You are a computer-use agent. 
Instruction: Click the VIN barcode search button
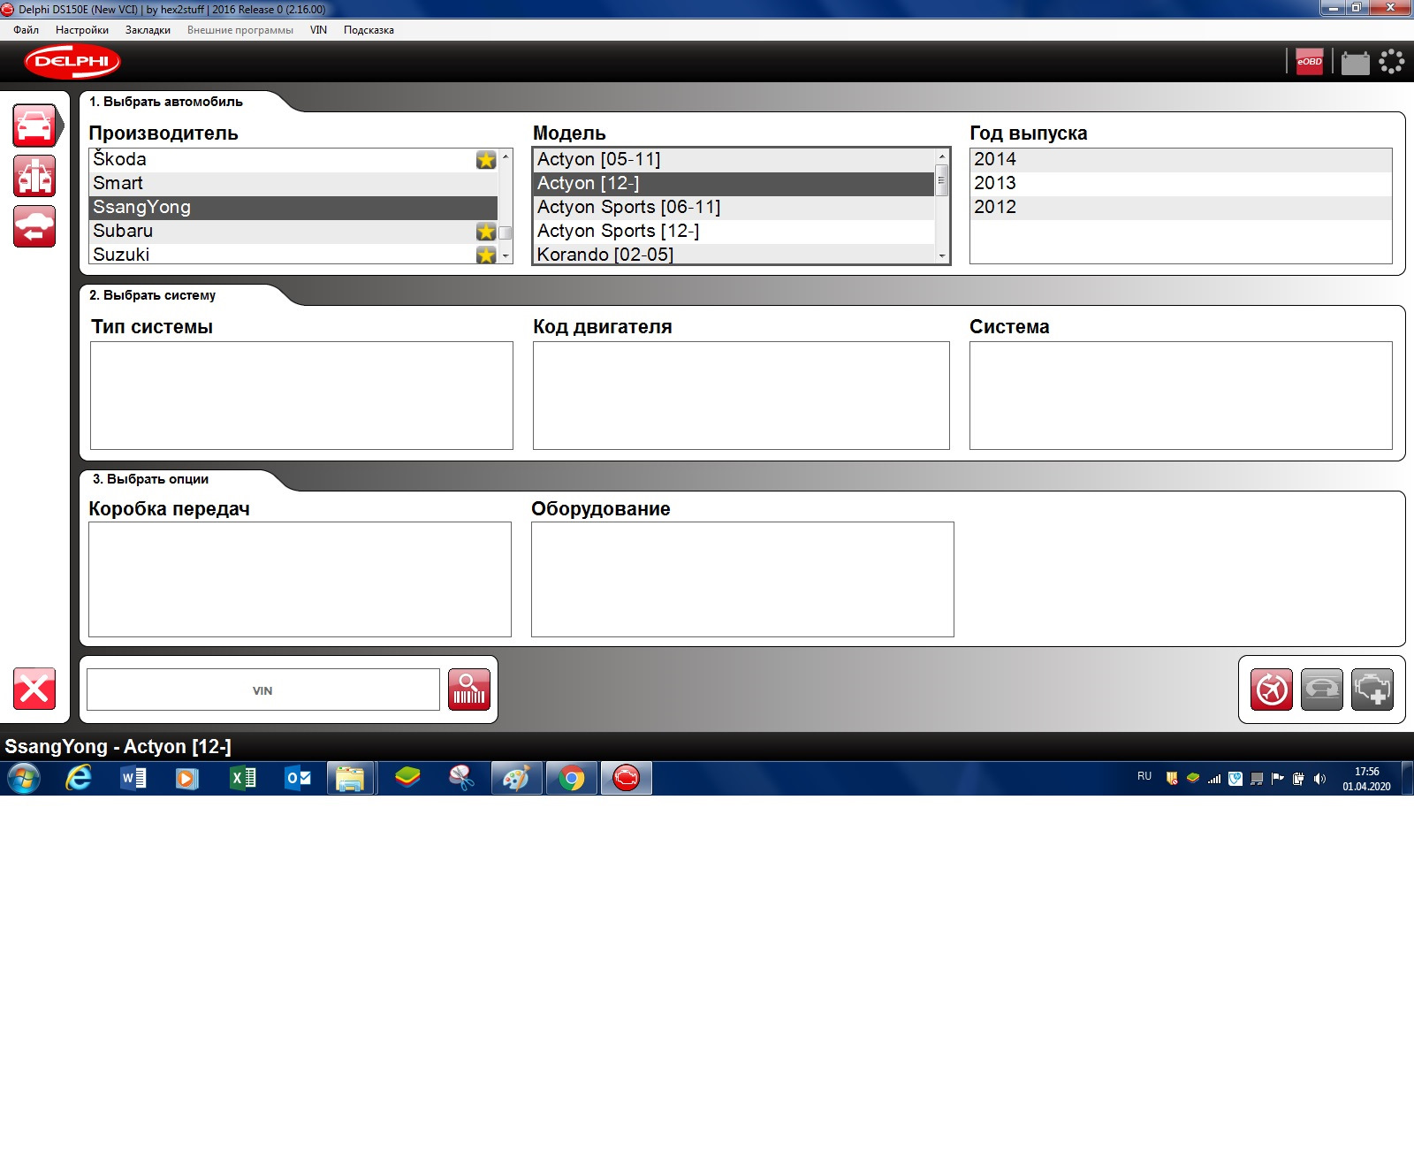[469, 689]
